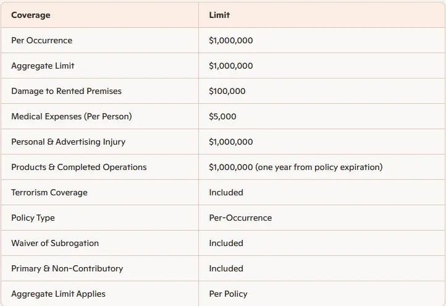The image size is (446, 306).
Task: Click the $5,000 limit value
Action: (222, 116)
